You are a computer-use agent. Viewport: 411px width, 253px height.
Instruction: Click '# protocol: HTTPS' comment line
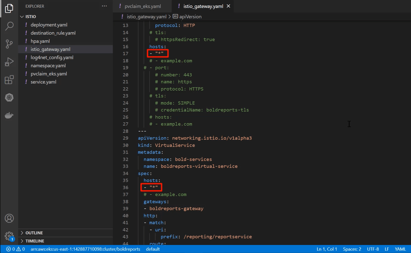click(x=179, y=89)
